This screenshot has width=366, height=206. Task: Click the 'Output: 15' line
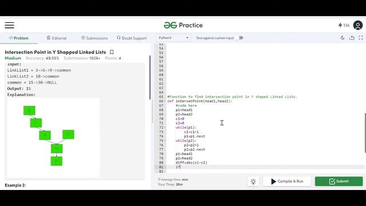click(x=19, y=89)
